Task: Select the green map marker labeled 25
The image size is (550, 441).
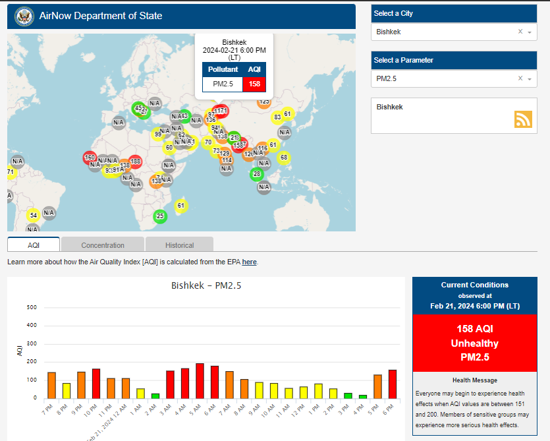Action: 160,216
